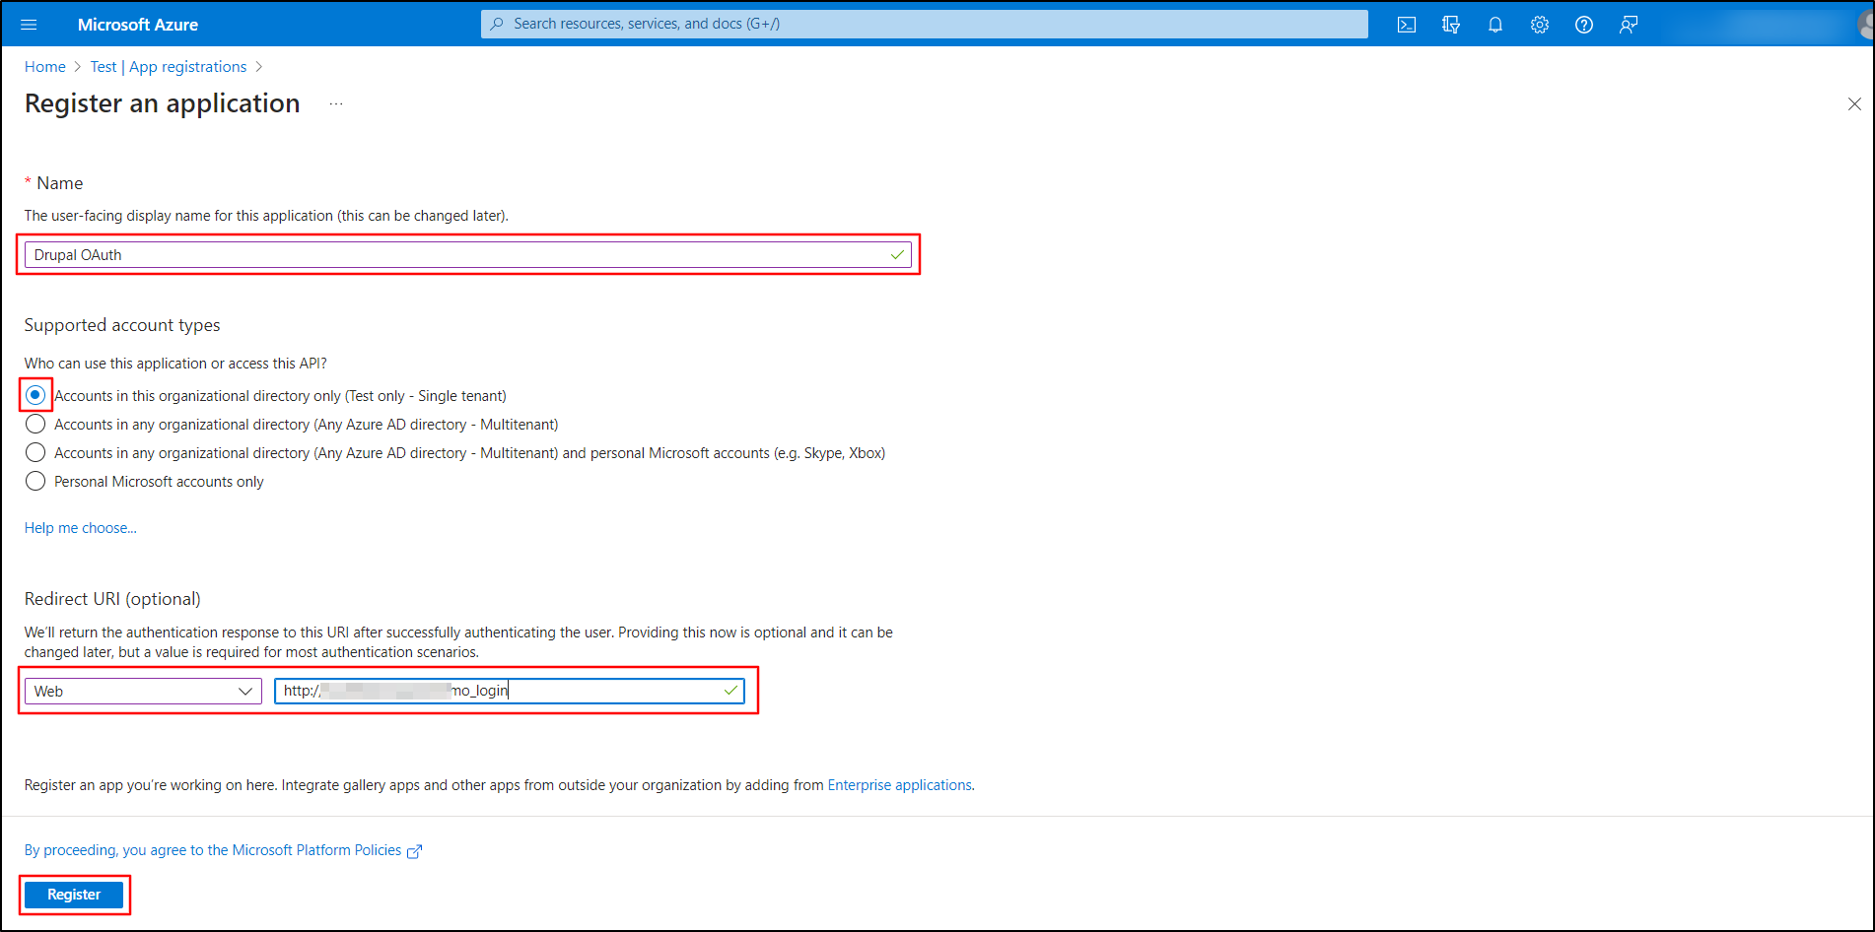Send feedback to Microsoft
Viewport: 1875px width, 932px height.
tap(1629, 24)
